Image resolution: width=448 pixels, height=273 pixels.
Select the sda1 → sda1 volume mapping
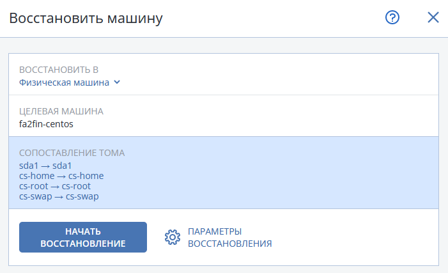tap(45, 166)
